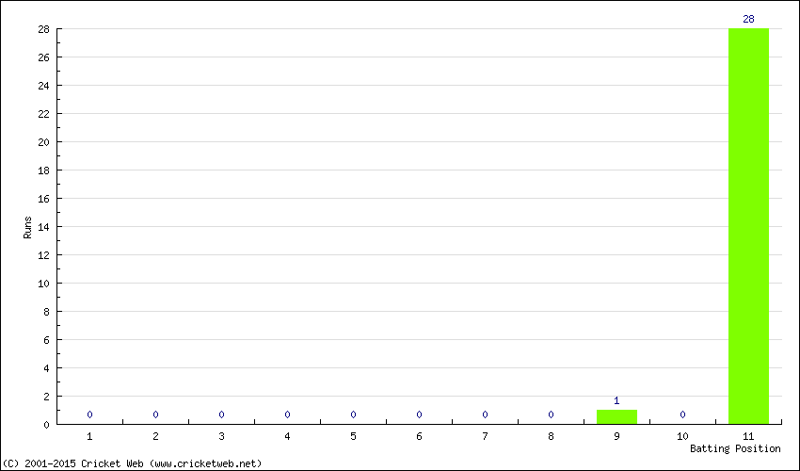
Task: Click y-axis tick label 2
Action: click(47, 397)
